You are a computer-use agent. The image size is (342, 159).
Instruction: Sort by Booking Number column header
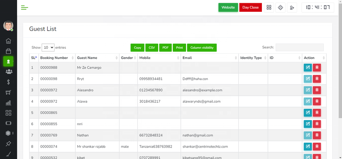tap(56, 58)
